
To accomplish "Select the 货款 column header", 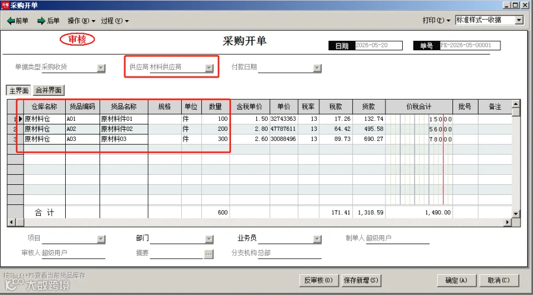I will 369,107.
